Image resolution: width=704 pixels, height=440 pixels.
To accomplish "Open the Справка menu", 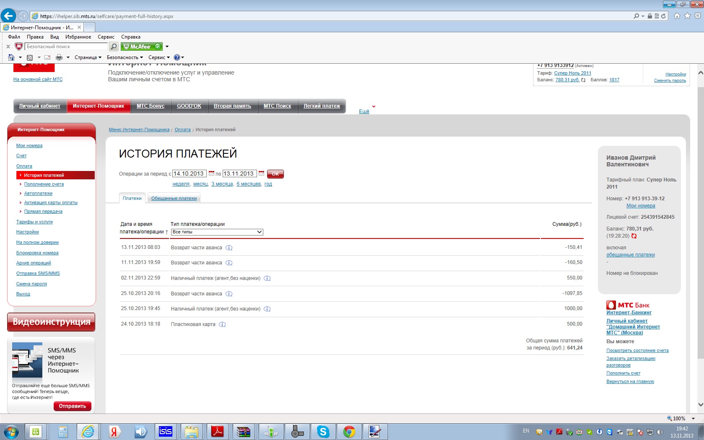I will (131, 37).
